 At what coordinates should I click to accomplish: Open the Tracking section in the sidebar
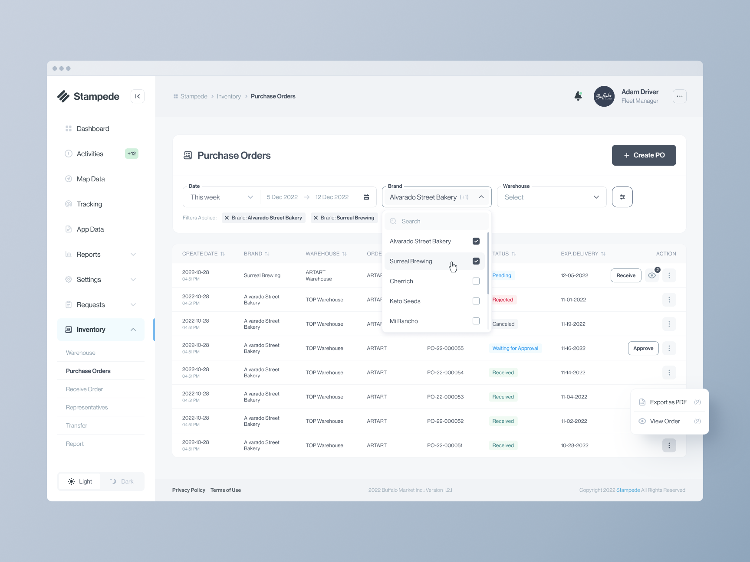point(89,204)
